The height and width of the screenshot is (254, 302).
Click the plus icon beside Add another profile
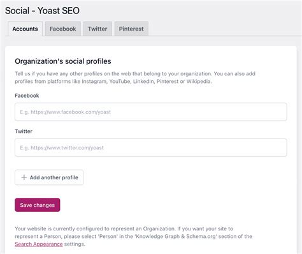24,177
